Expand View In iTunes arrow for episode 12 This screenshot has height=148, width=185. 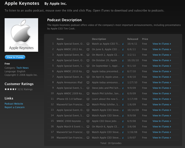171,105
